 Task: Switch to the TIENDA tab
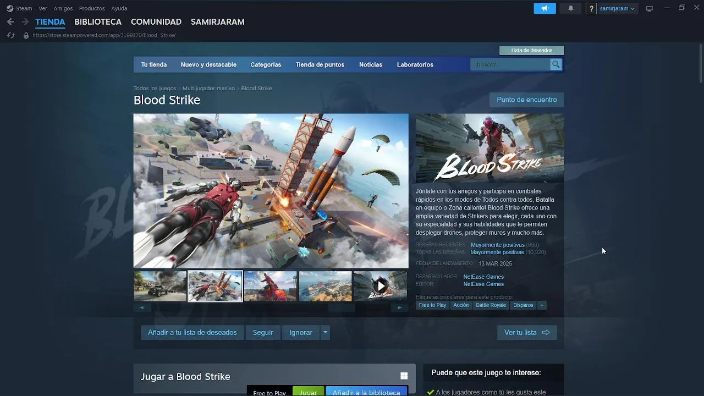tap(50, 21)
